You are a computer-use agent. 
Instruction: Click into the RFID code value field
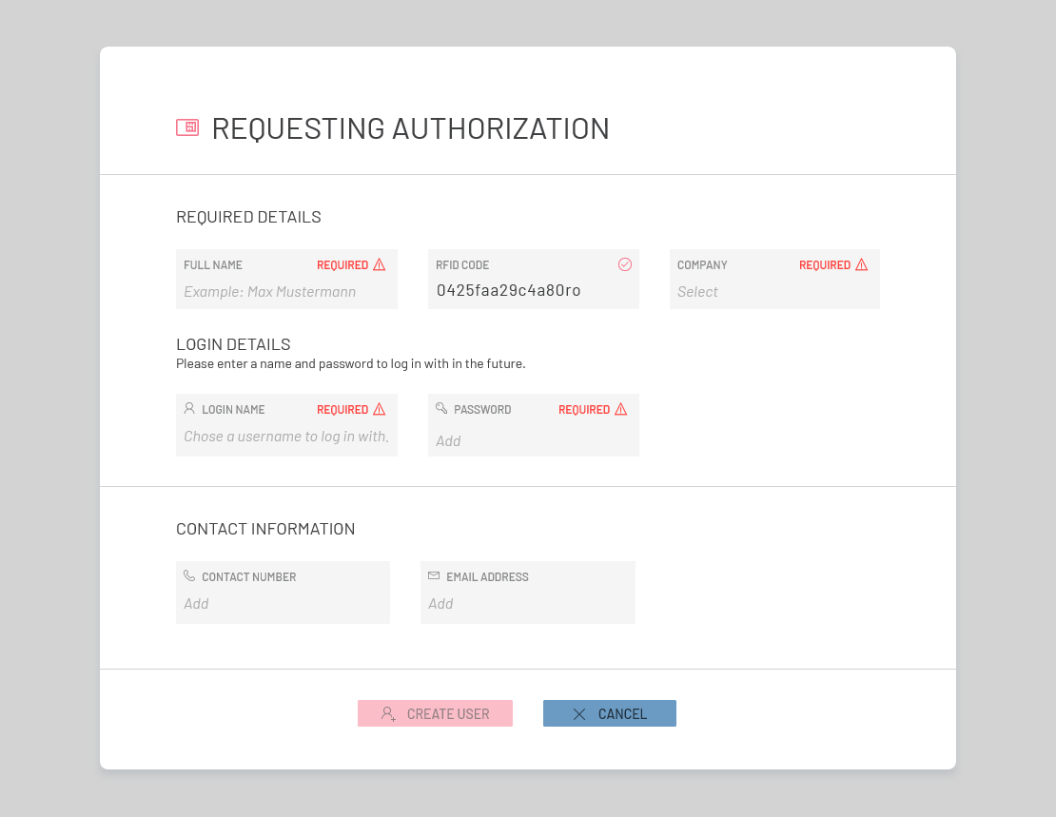[533, 291]
